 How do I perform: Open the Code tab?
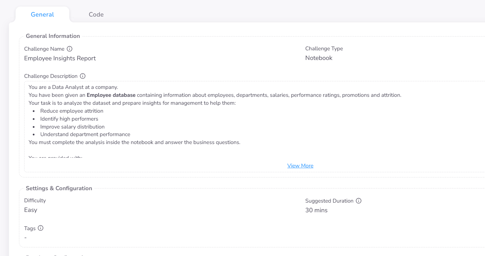[96, 14]
